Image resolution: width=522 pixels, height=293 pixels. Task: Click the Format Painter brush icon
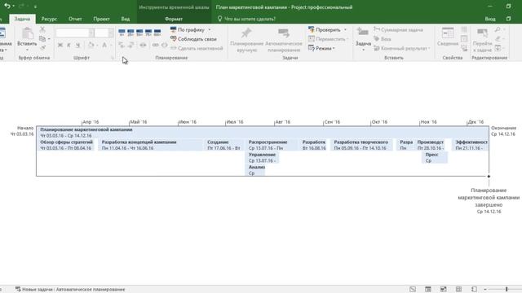click(42, 48)
